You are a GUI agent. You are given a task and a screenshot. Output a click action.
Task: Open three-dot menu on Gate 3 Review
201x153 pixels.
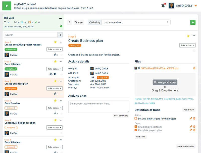pos(61,140)
